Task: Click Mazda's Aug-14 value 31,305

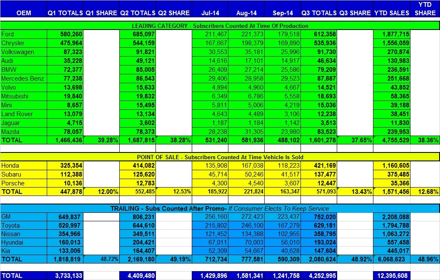Action: coord(247,132)
